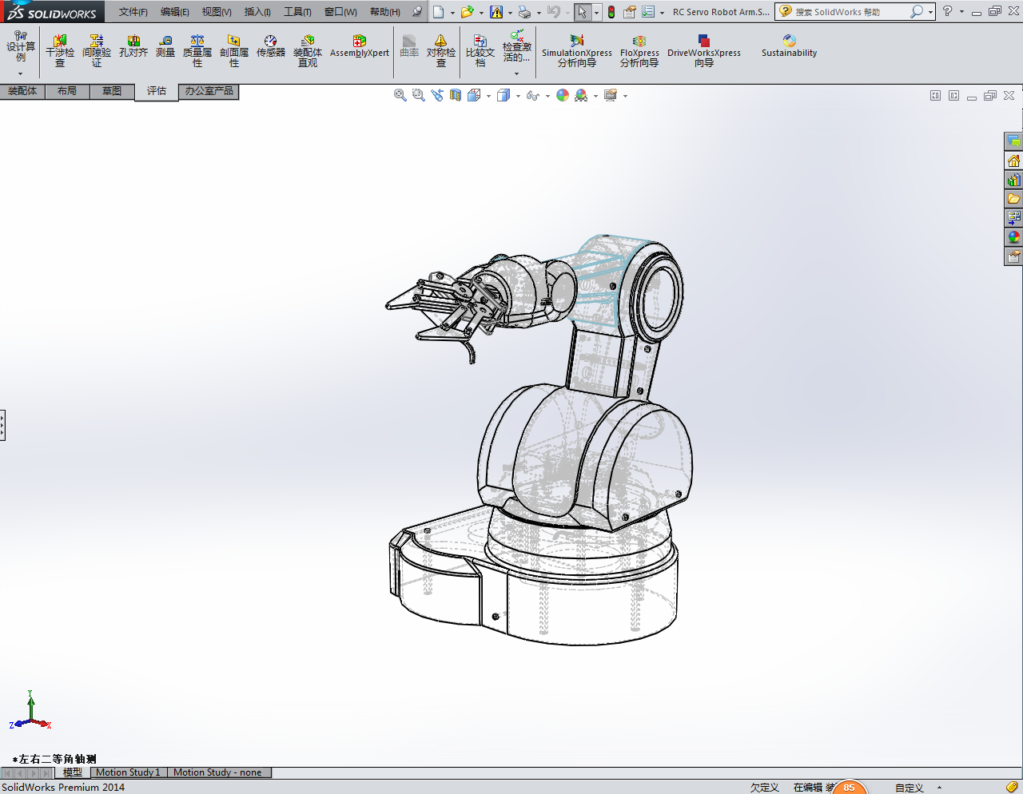Click the Previous View icon

(437, 95)
